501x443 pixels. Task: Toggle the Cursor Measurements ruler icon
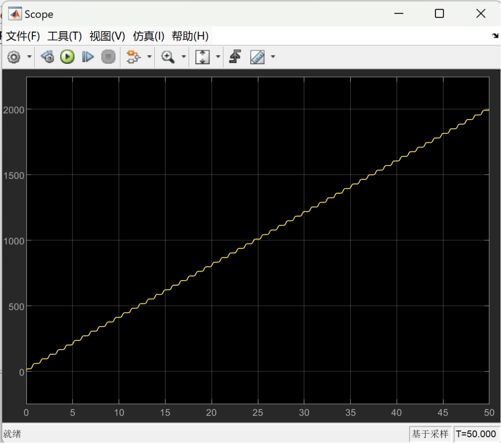click(x=258, y=57)
